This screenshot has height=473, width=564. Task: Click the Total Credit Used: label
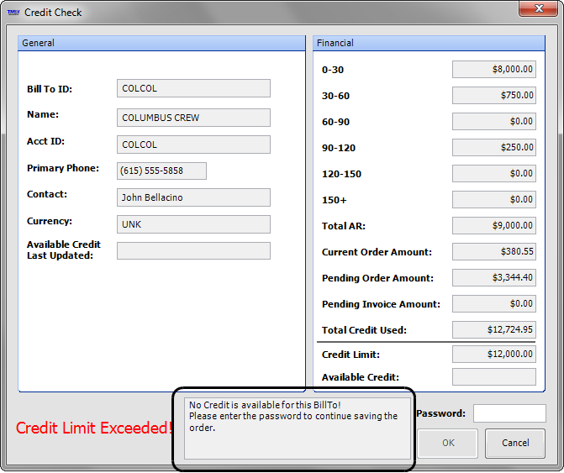(364, 330)
